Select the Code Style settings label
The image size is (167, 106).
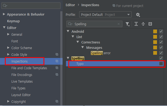19,55
